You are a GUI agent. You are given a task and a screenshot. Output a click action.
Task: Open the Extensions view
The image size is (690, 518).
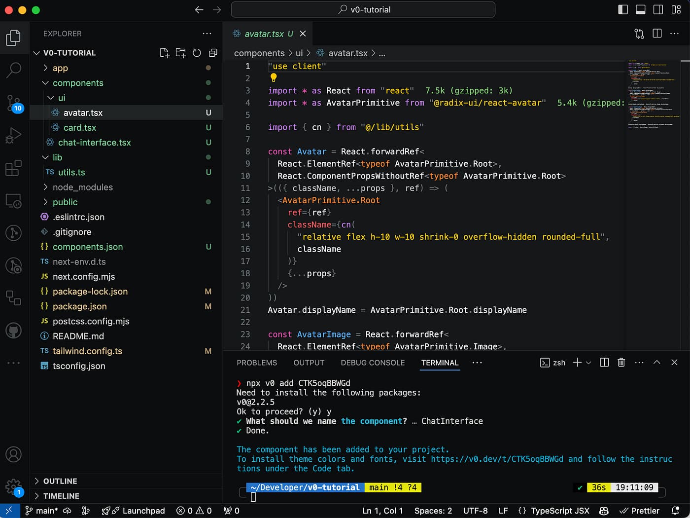pos(13,168)
